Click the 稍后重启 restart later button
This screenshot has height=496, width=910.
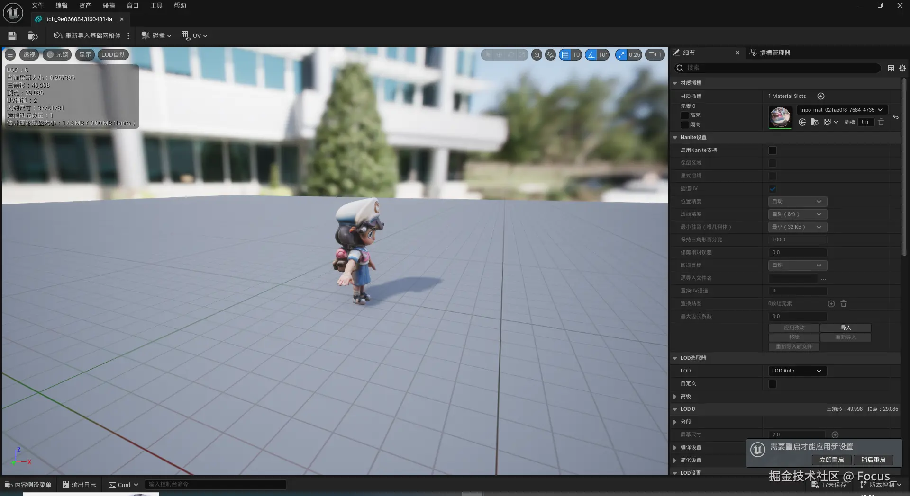(873, 460)
